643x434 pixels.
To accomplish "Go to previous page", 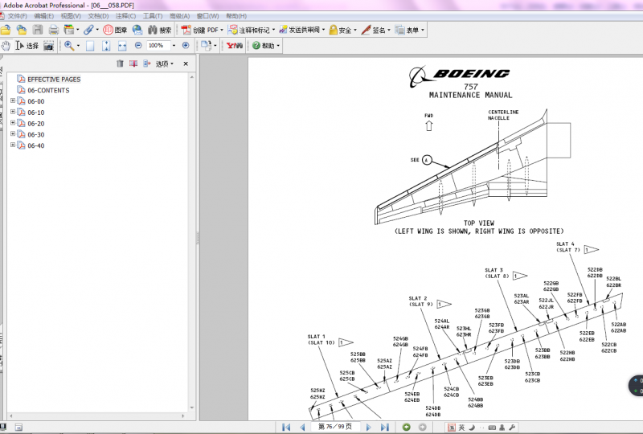I will coord(302,427).
